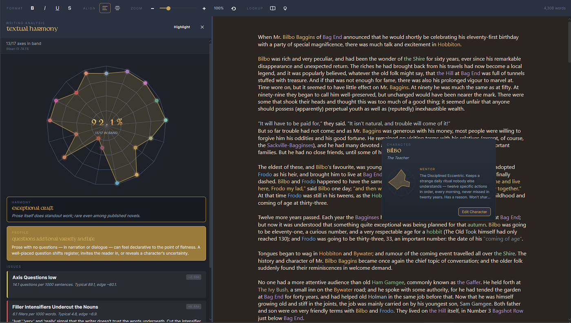Screen dimensions: 571x323
Task: Open the hobbit link near Old Took
Action: coord(434,232)
